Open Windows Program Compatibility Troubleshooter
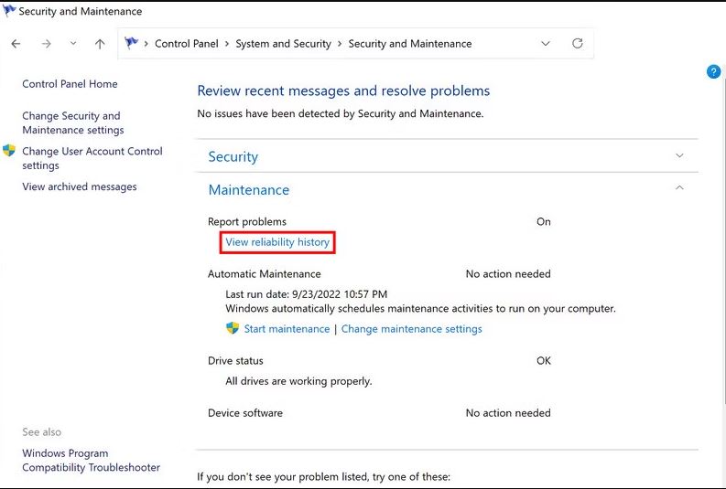This screenshot has height=489, width=726. coord(92,461)
